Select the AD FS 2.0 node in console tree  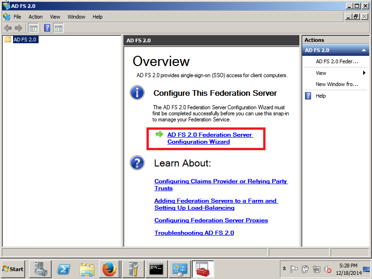click(x=25, y=40)
